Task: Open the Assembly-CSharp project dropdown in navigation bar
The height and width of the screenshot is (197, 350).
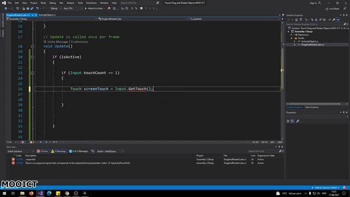Action: pyautogui.click(x=52, y=19)
